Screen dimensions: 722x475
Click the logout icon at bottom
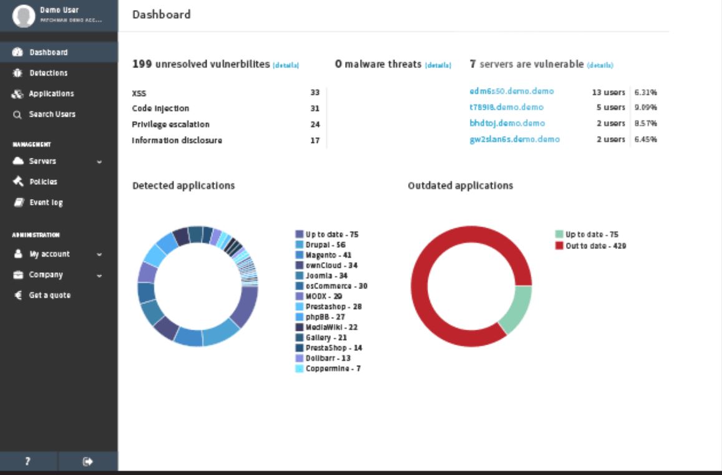[x=88, y=461]
